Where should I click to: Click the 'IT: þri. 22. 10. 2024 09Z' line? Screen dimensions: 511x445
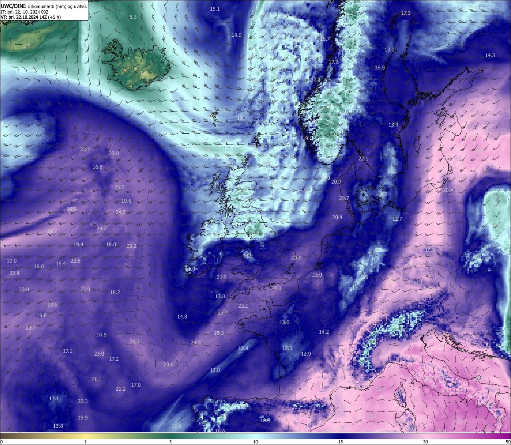point(24,12)
